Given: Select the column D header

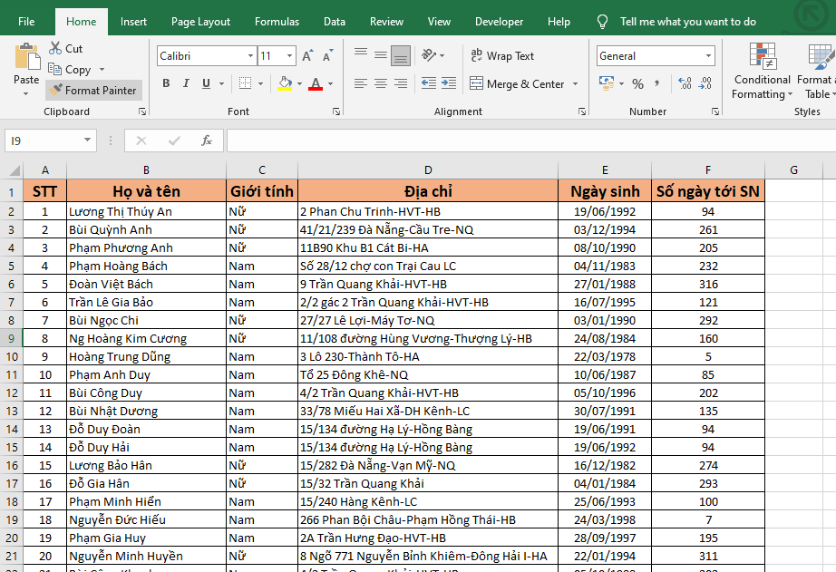Looking at the screenshot, I should click(427, 170).
